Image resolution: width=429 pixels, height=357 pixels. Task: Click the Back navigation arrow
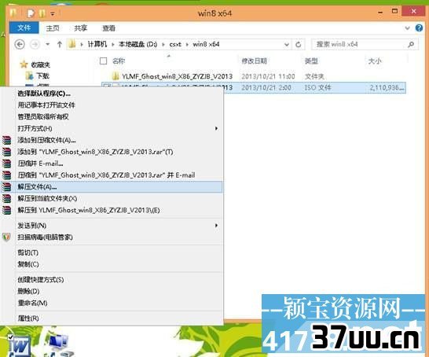tap(20, 44)
